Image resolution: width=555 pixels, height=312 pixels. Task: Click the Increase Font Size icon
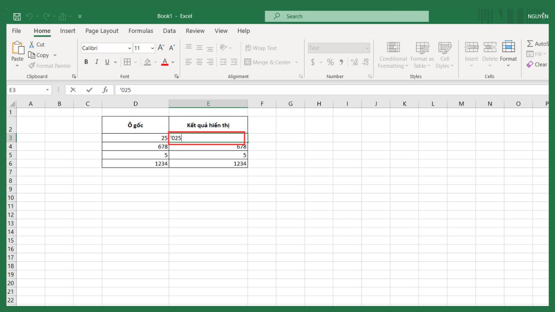click(x=161, y=48)
